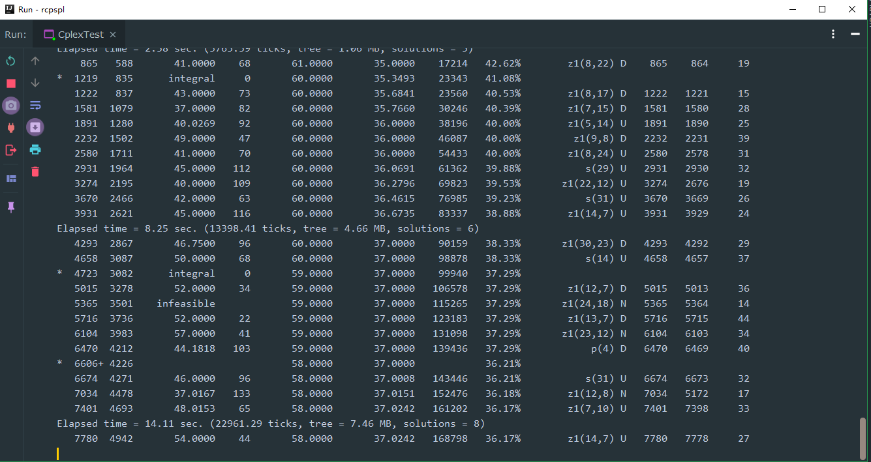Viewport: 871px width, 462px height.
Task: Click gap value '41.08%'
Action: pos(503,78)
